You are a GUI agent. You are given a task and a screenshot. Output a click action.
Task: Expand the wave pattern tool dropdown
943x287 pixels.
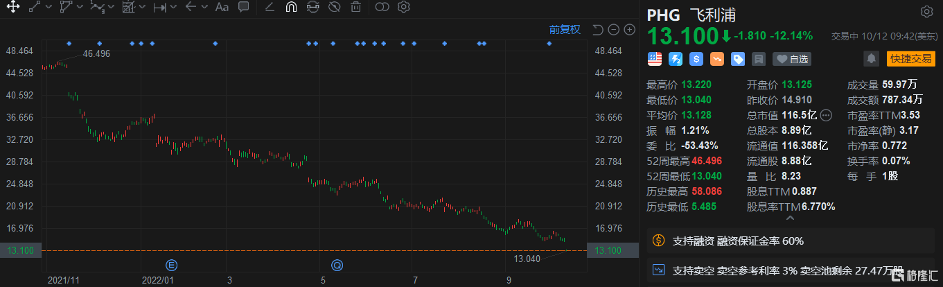pyautogui.click(x=112, y=7)
